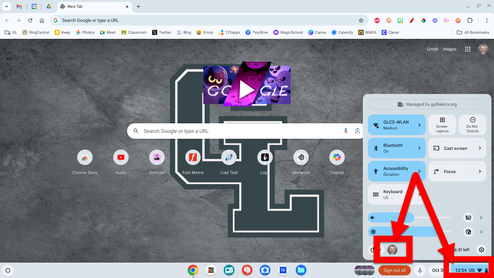Play the Halloween Google Doodle
This screenshot has width=494, height=278.
click(x=247, y=83)
